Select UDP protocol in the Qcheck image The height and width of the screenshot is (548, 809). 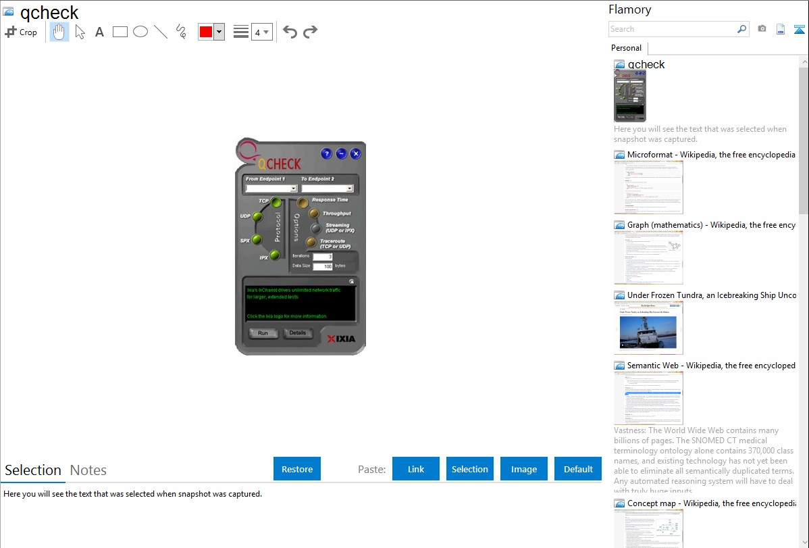tap(257, 216)
